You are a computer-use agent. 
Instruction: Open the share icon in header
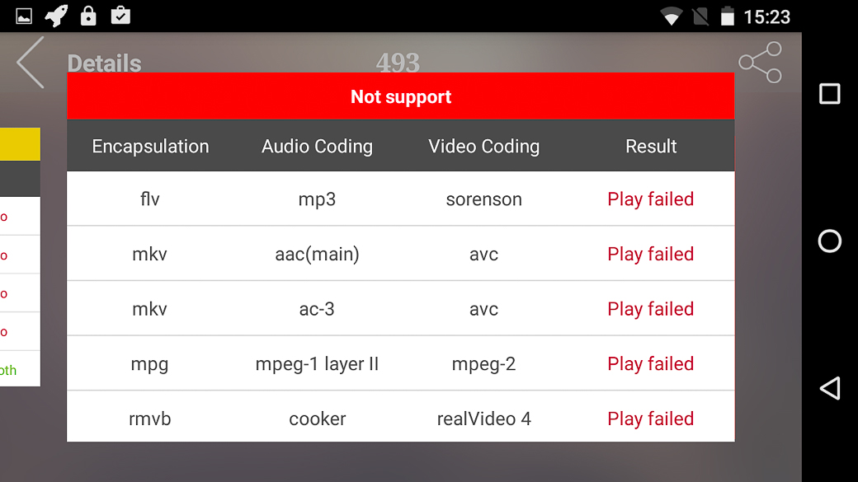click(761, 63)
